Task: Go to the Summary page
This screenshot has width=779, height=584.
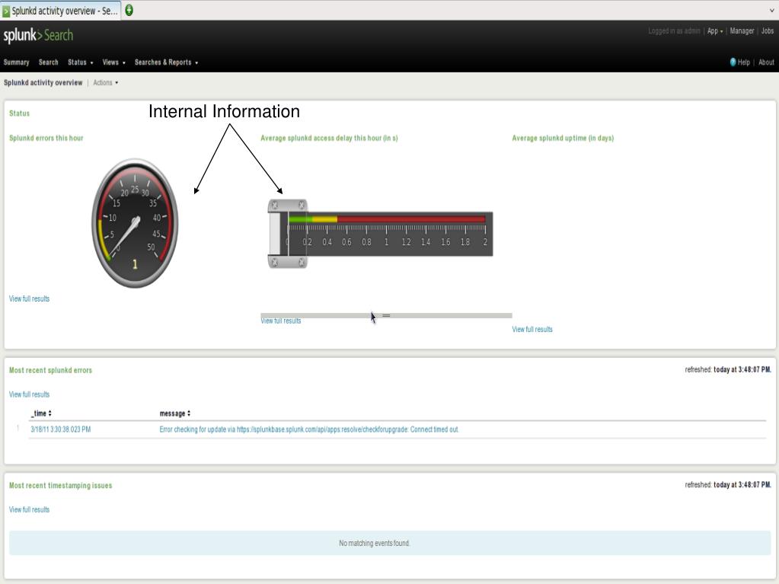Action: click(x=17, y=62)
